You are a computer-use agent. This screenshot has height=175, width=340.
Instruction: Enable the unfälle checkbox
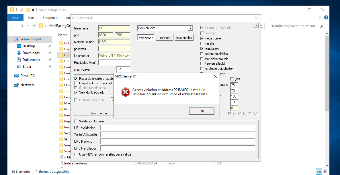click(x=202, y=43)
